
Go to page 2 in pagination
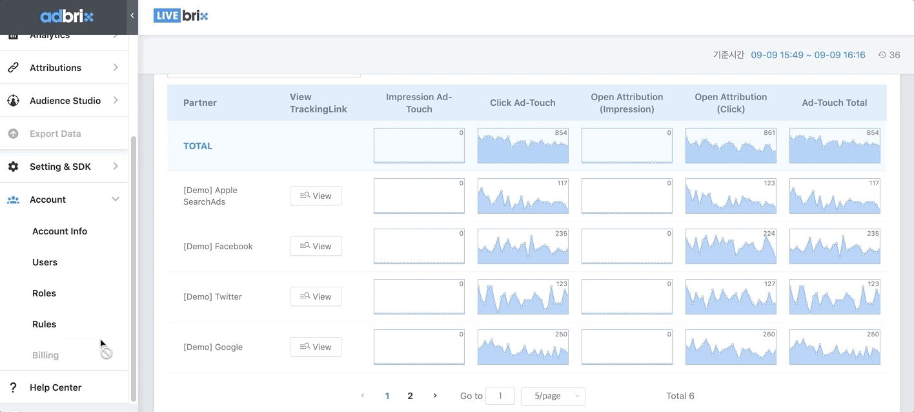click(410, 396)
